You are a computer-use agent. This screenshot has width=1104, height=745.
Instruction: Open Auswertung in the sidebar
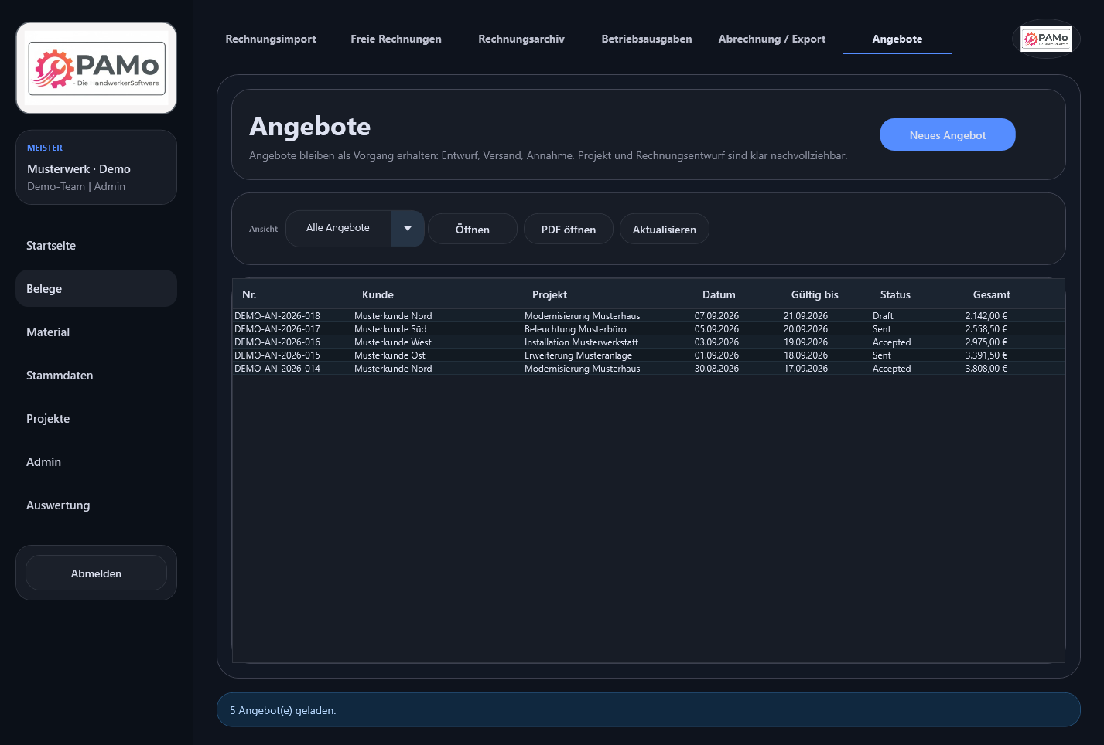pos(97,505)
